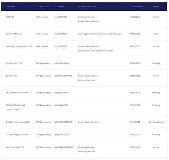Select Komainu MEA FZE name
Image resolution: width=169 pixels, height=160 pixels.
tap(14, 34)
